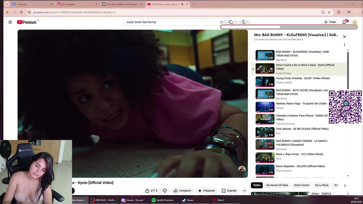Open more actions for the video
Viewport: 363px width, 204px height.
point(244,191)
